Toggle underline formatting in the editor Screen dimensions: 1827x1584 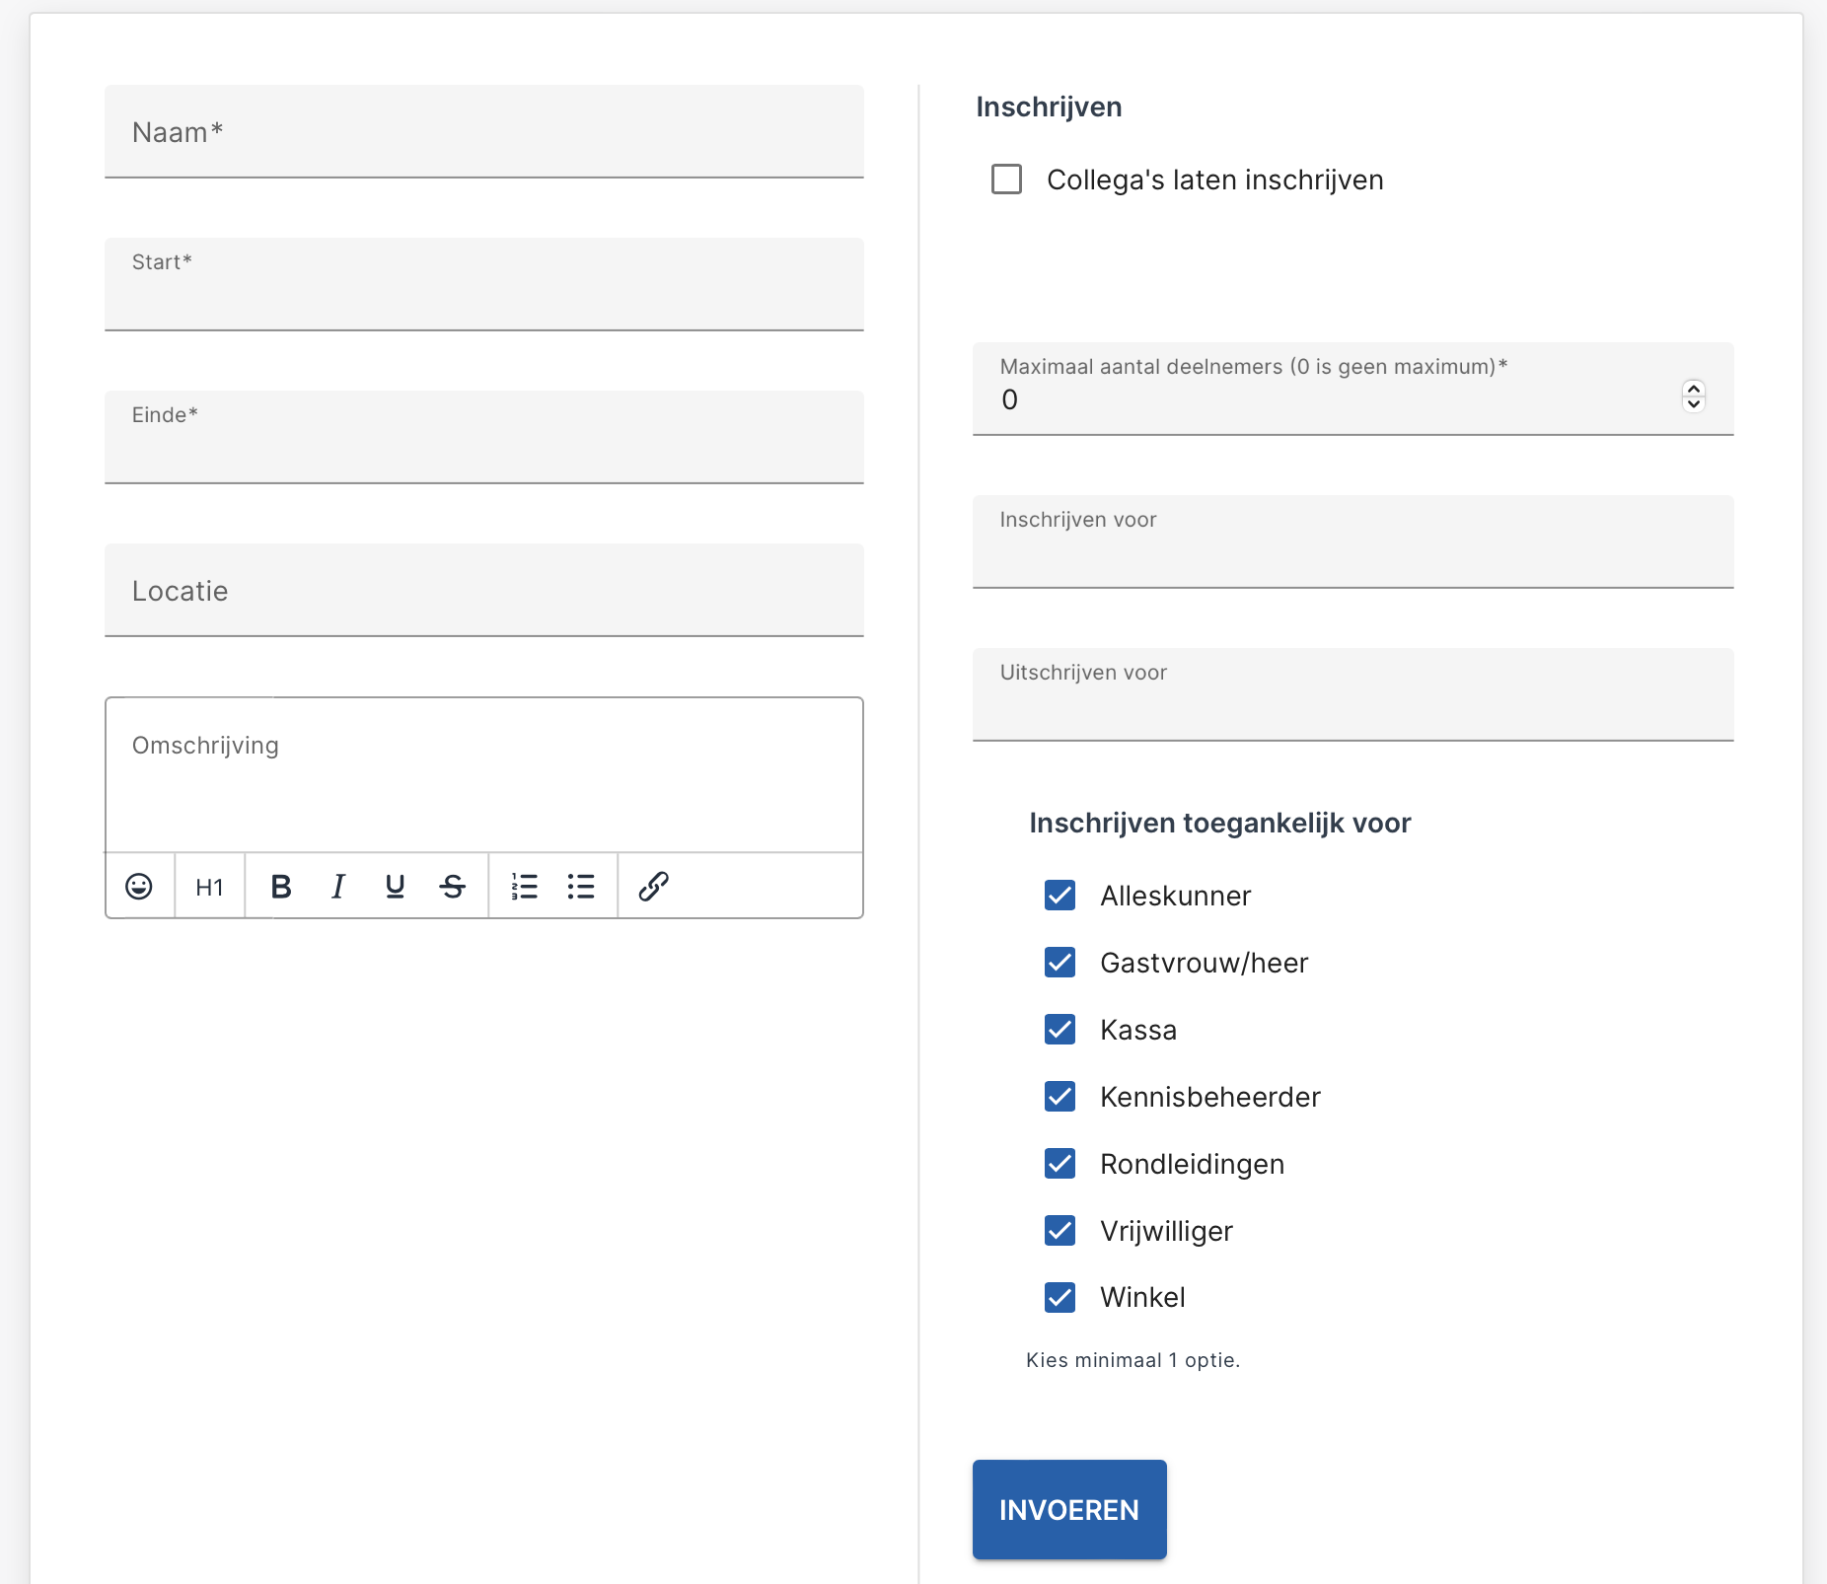[x=395, y=887]
